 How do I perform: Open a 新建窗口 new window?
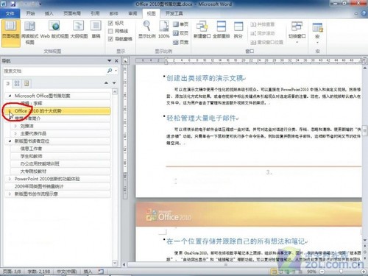coord(202,30)
